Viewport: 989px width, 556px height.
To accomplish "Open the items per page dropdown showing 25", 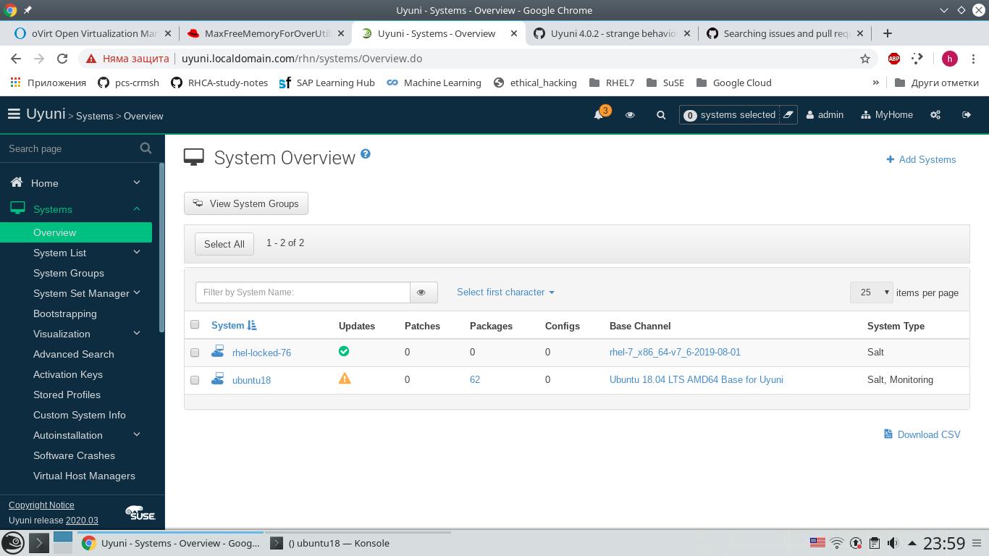I will [871, 292].
